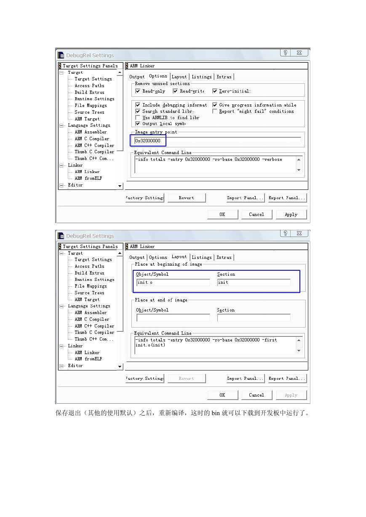Click empty Object/Symbol field for end of image
Screen dimensions: 366x517
(173, 318)
